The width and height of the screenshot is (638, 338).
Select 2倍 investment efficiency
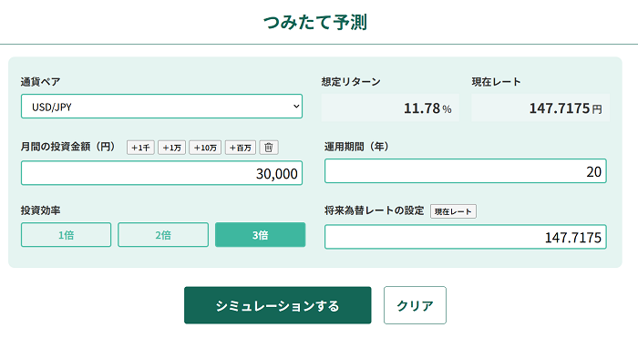(163, 235)
